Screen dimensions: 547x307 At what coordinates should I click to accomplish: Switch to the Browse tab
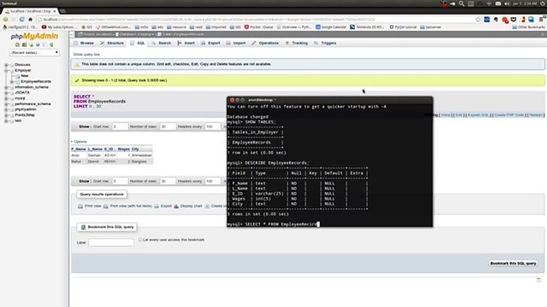83,43
